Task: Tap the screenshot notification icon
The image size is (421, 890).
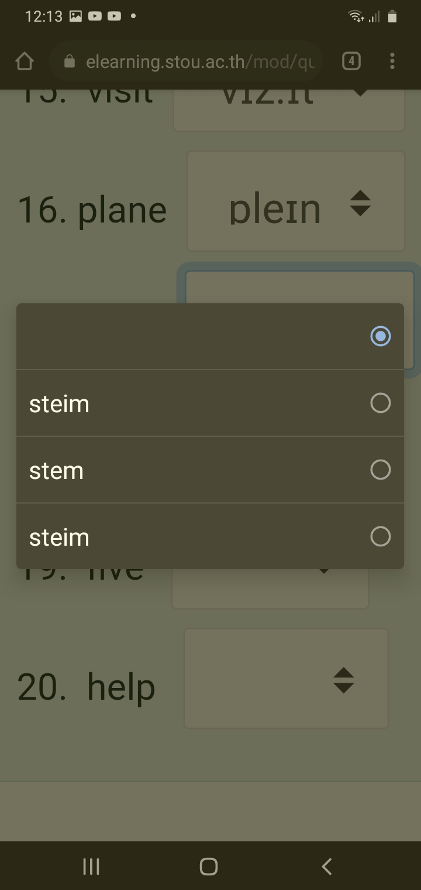Action: (x=75, y=16)
